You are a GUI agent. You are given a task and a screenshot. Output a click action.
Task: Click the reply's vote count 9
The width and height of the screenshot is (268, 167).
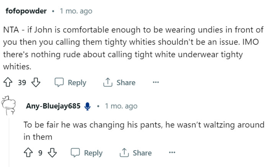tap(40, 153)
